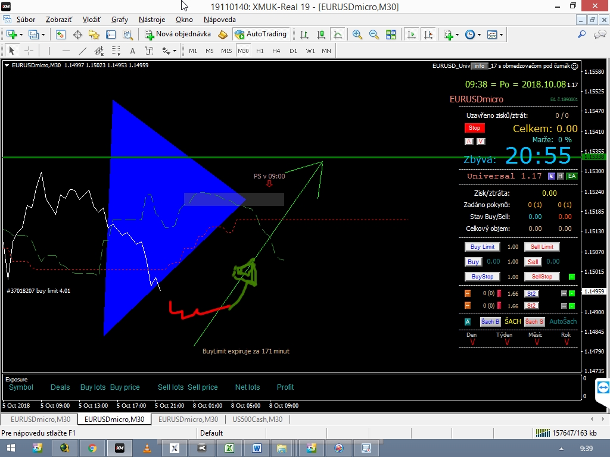Toggle the AutoTrading button

(x=262, y=34)
